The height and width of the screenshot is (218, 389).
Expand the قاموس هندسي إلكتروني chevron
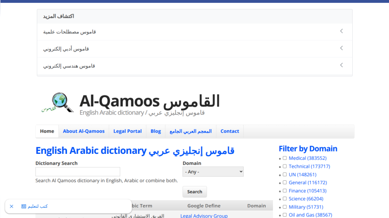pos(341,65)
